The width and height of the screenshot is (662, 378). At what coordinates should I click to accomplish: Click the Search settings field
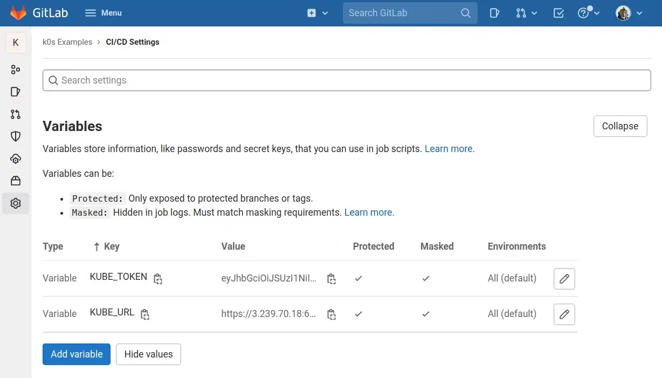(347, 80)
